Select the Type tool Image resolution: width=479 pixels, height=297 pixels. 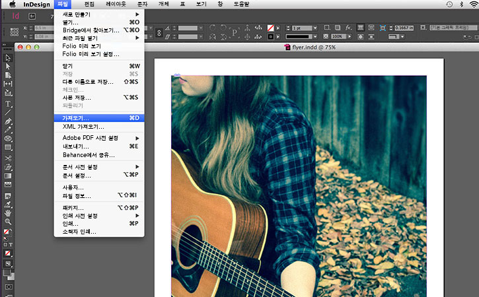[x=8, y=104]
